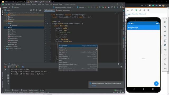Select margin suggestion in autocomplete

(x=78, y=52)
